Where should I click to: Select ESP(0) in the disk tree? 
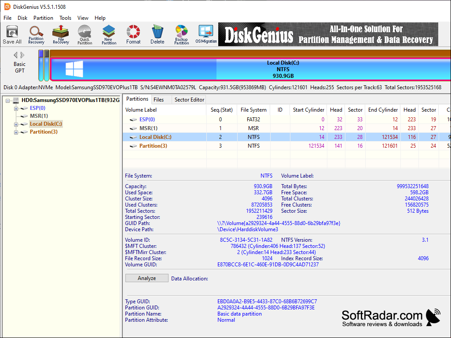(x=38, y=108)
